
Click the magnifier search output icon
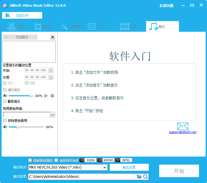click(146, 177)
